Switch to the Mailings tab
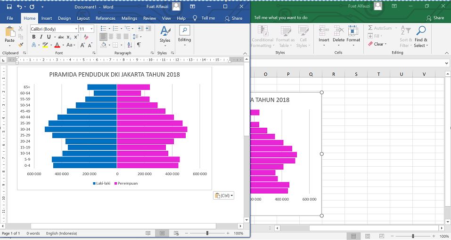The image size is (451, 240). (129, 18)
